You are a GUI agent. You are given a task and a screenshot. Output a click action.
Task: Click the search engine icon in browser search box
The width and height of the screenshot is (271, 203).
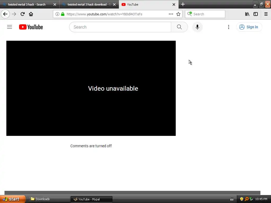[189, 14]
